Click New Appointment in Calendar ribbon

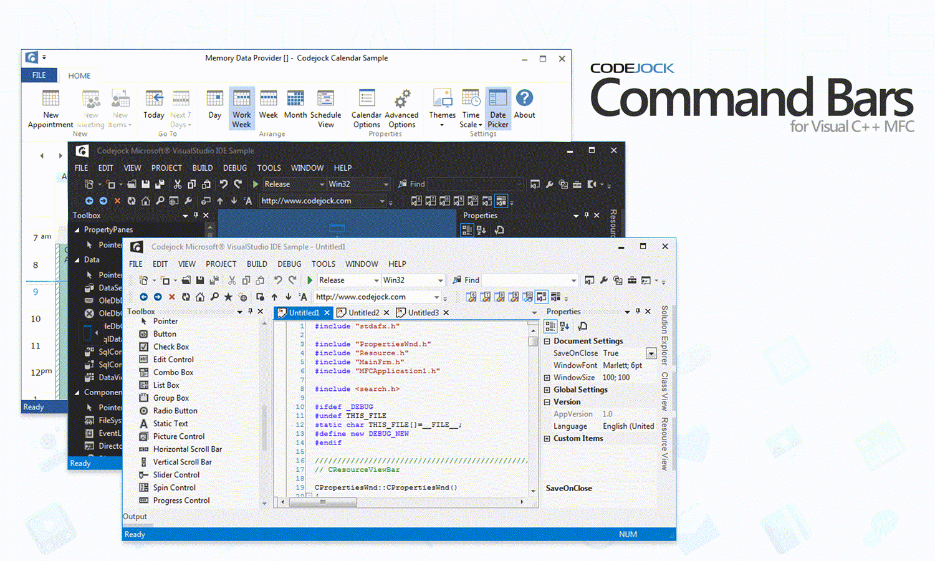tap(50, 109)
